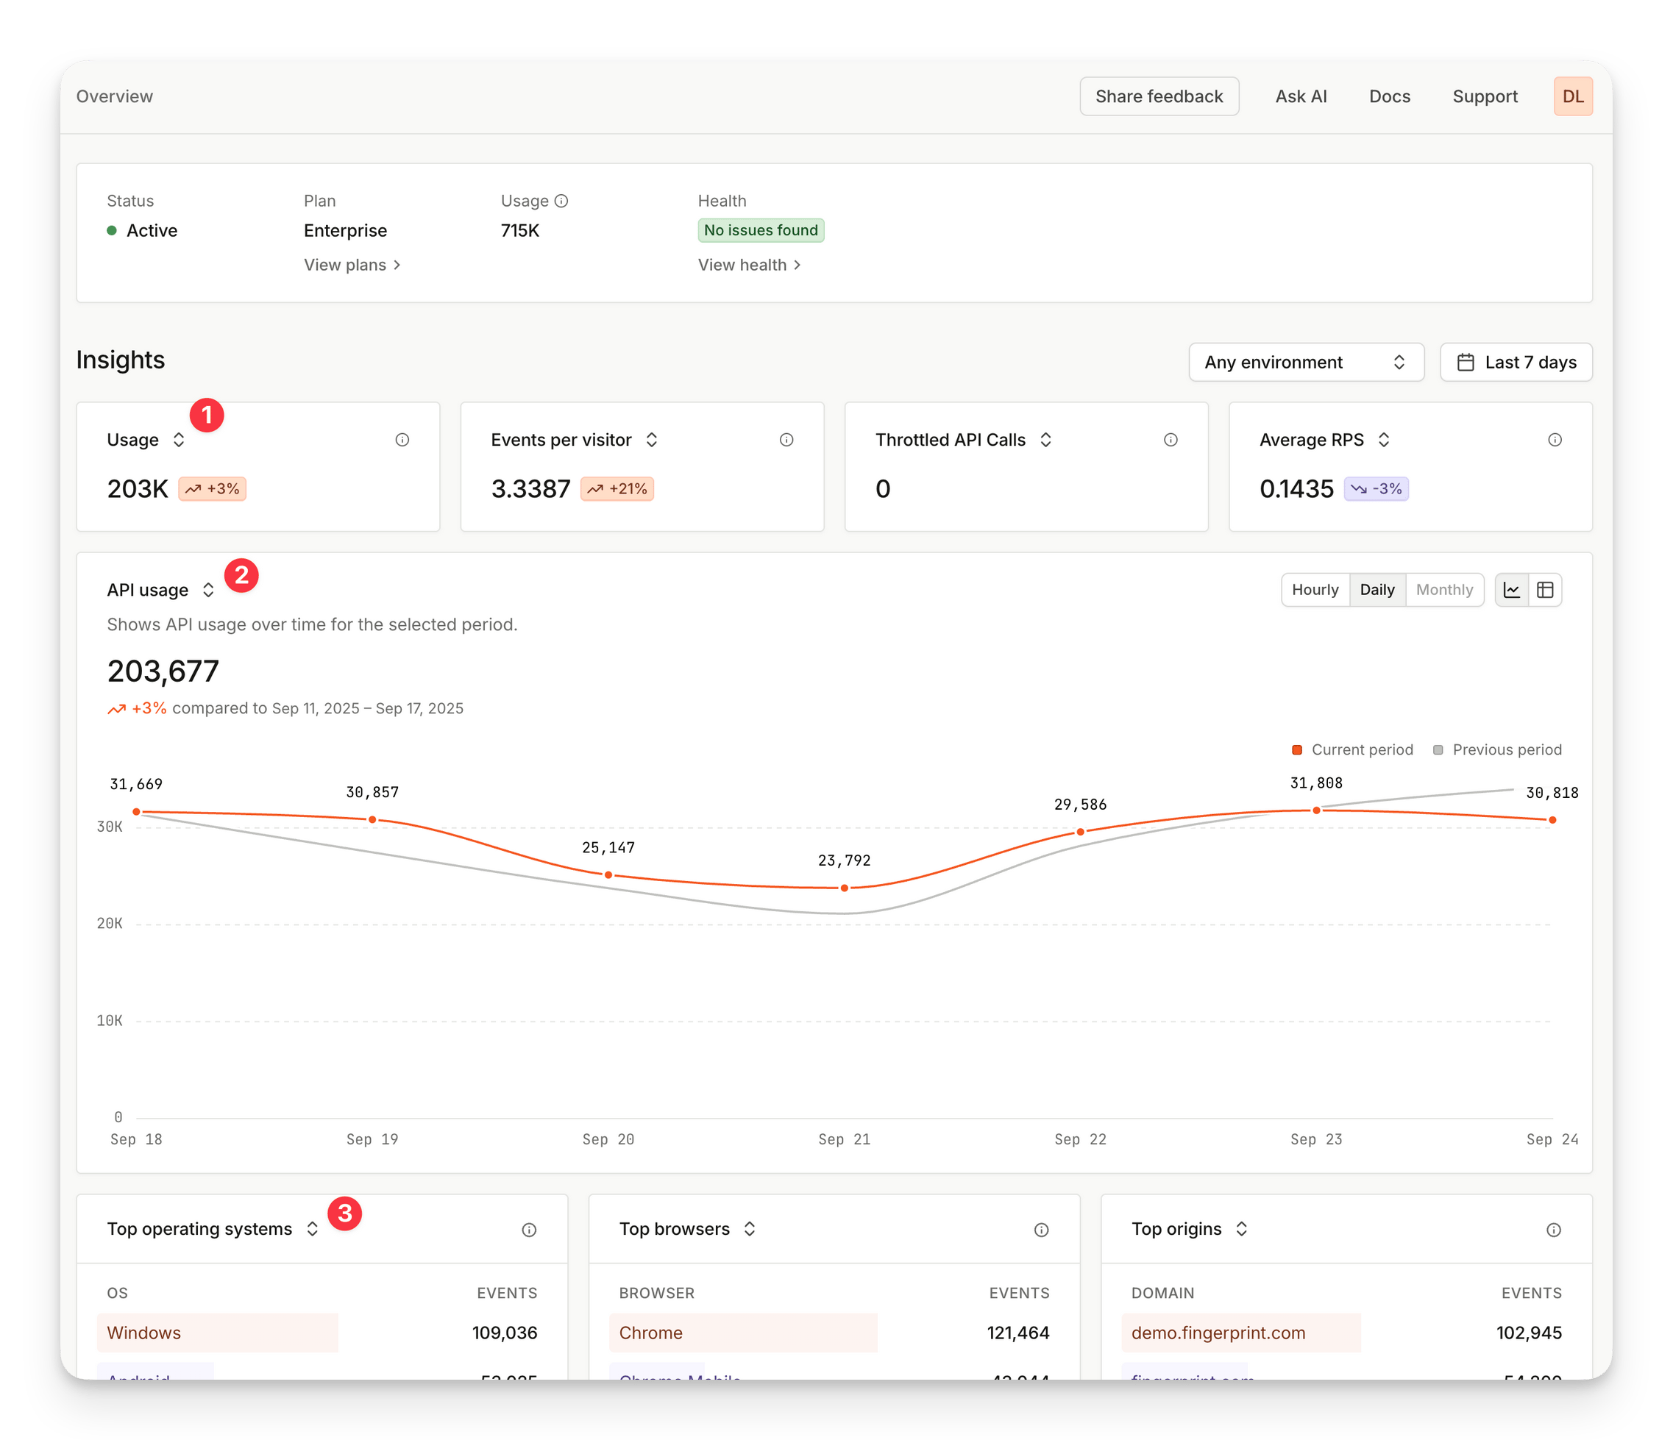Viewport: 1673px width, 1440px height.
Task: Click info icon on Top operating systems card
Action: point(529,1230)
